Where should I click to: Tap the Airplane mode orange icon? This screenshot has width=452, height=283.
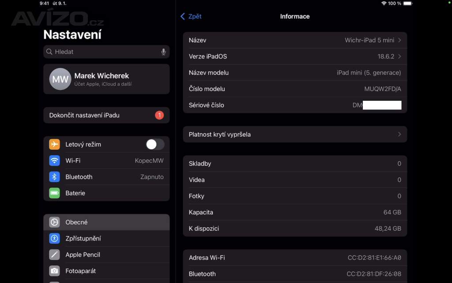[x=54, y=144]
